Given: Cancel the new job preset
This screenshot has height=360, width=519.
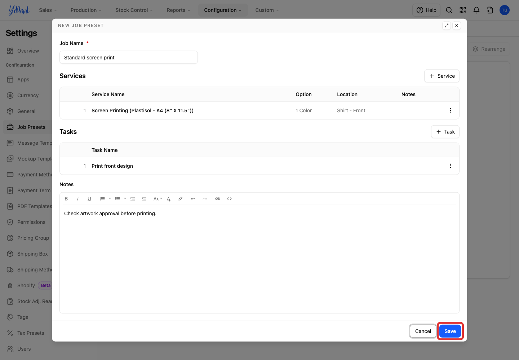Looking at the screenshot, I should [x=423, y=331].
